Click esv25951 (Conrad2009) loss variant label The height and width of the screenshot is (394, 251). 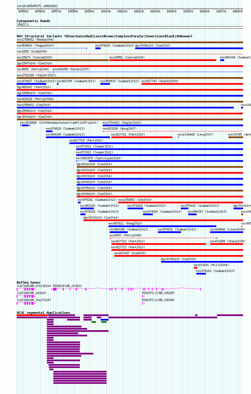(x=127, y=57)
